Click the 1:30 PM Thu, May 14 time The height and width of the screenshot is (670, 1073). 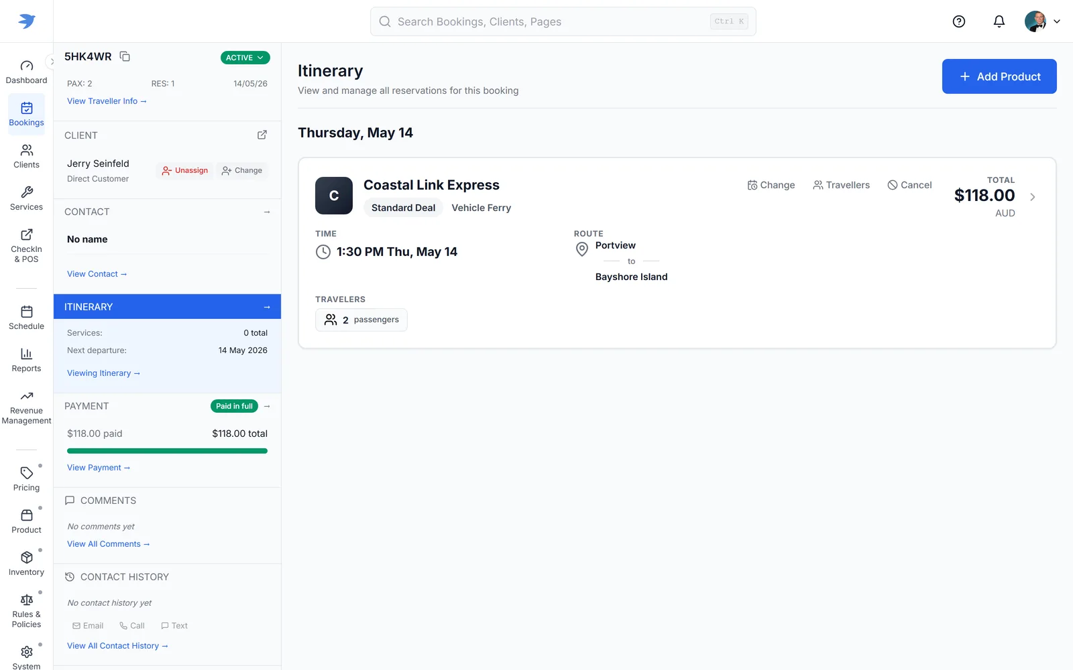[397, 252]
